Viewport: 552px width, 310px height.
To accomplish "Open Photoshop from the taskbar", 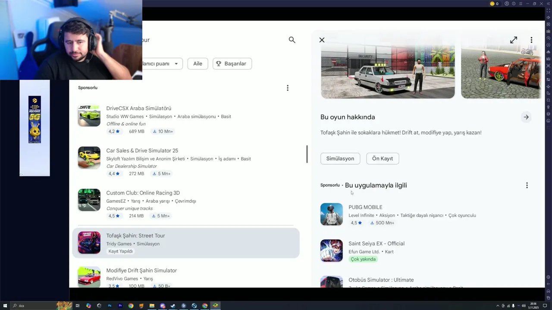I will pos(110,306).
